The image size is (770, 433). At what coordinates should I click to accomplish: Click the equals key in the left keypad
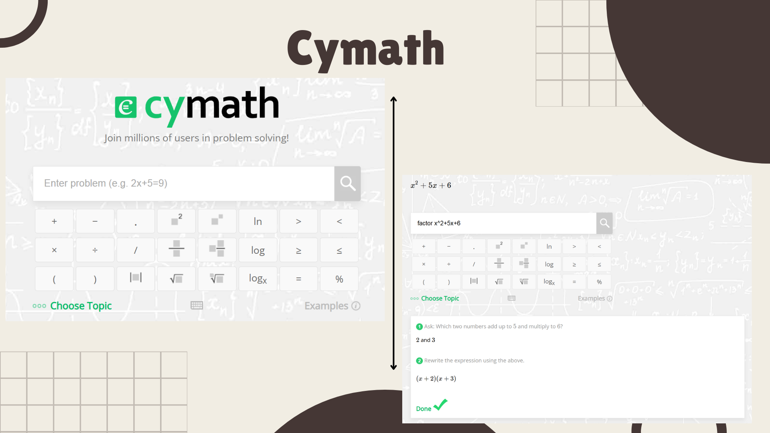tap(298, 279)
